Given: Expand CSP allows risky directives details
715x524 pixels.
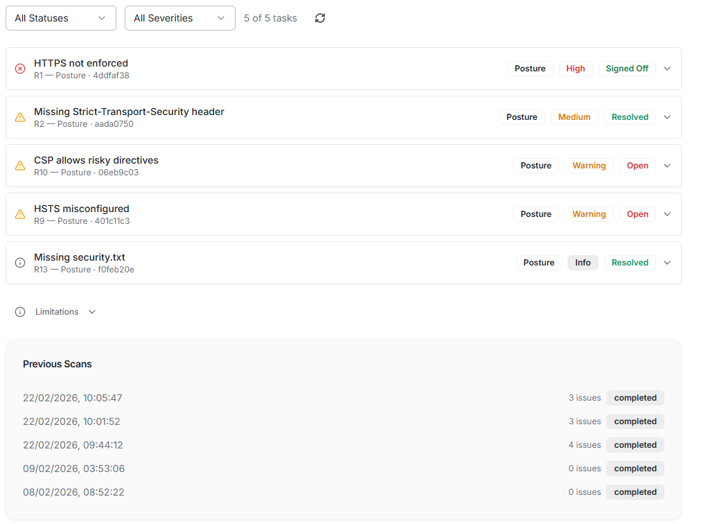Looking at the screenshot, I should [667, 166].
